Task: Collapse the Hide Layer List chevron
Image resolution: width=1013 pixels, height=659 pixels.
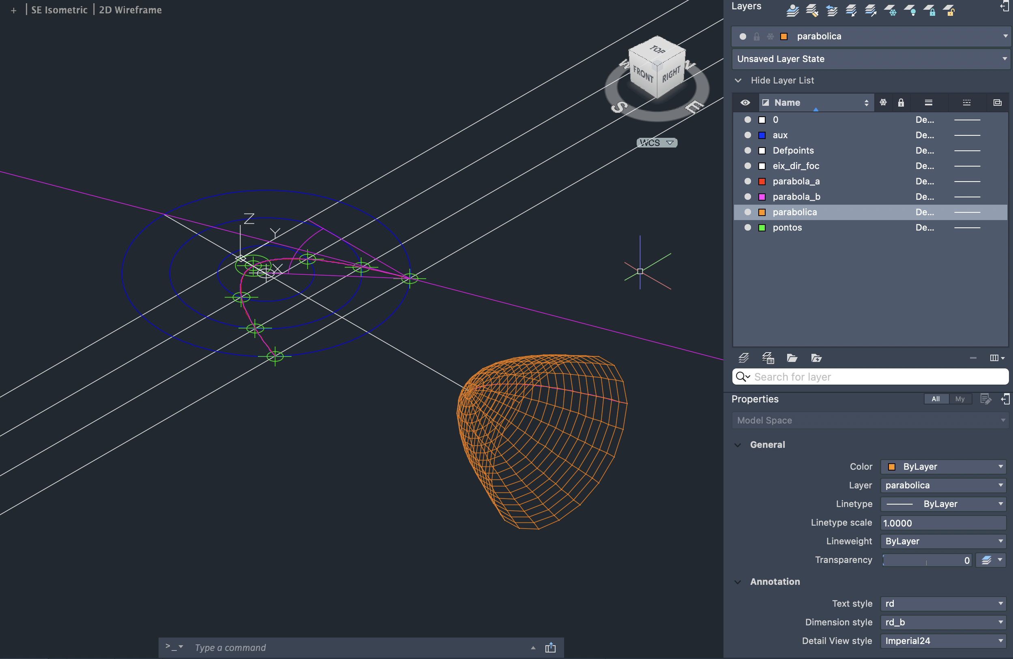Action: (x=738, y=80)
